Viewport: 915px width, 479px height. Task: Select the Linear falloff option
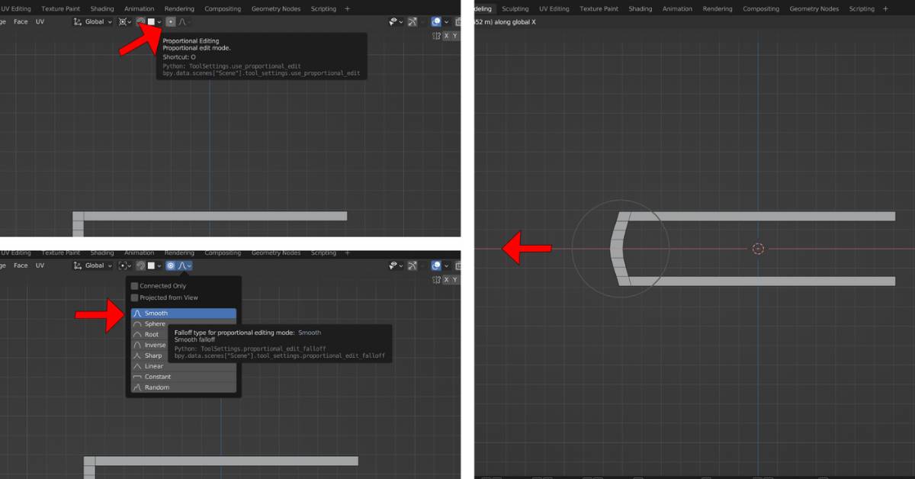tap(154, 366)
